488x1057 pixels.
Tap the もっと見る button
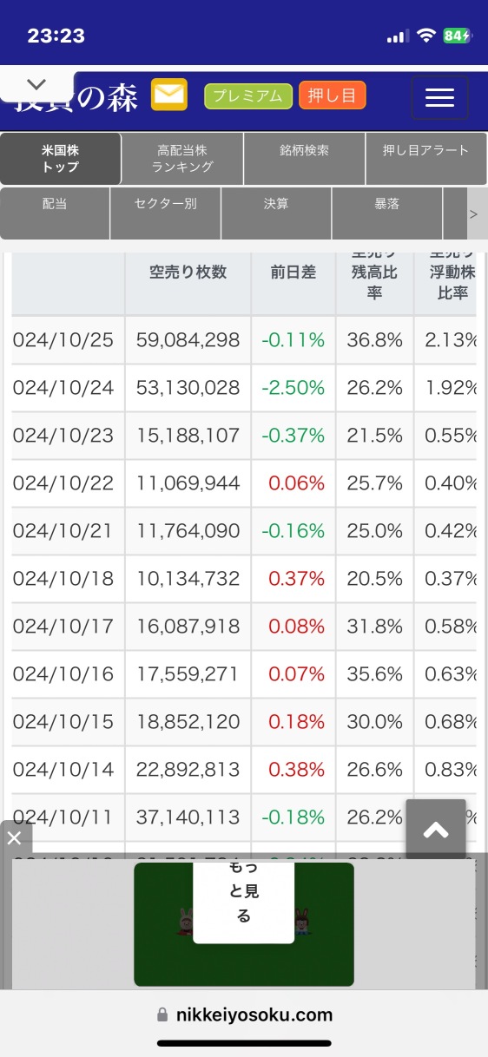pos(244,903)
